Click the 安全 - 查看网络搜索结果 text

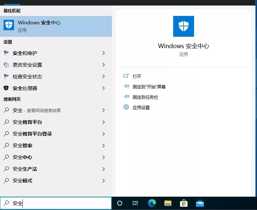tap(37, 111)
